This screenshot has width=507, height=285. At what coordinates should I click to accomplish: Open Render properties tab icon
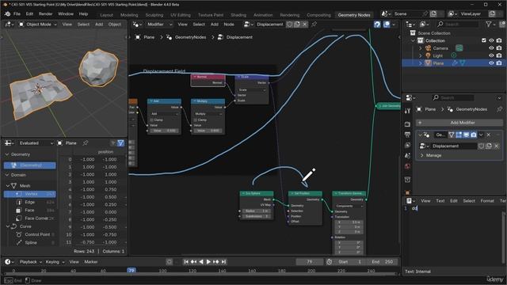(407, 124)
